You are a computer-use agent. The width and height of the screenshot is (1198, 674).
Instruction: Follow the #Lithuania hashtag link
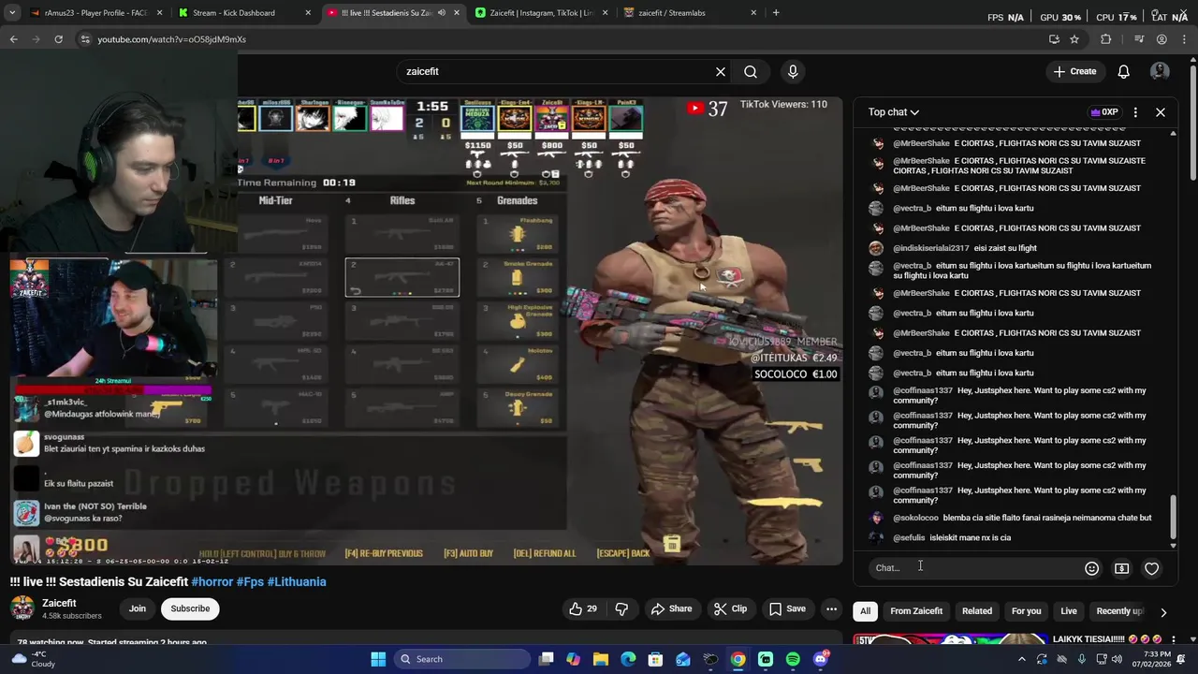tap(297, 581)
